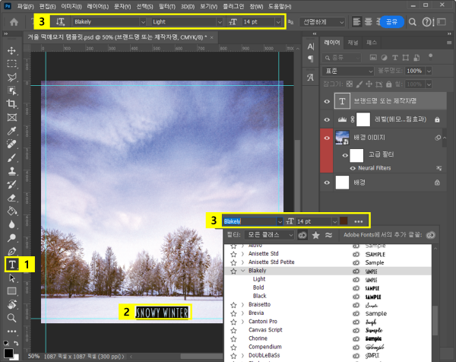
Task: Open 표준 blend mode dropdown
Action: coord(348,71)
